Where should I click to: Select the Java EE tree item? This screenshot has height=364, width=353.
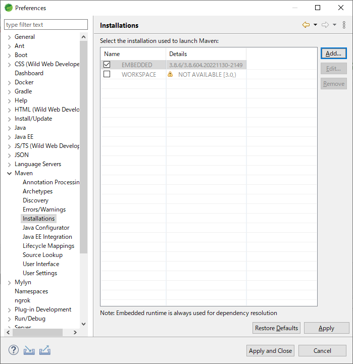point(24,137)
